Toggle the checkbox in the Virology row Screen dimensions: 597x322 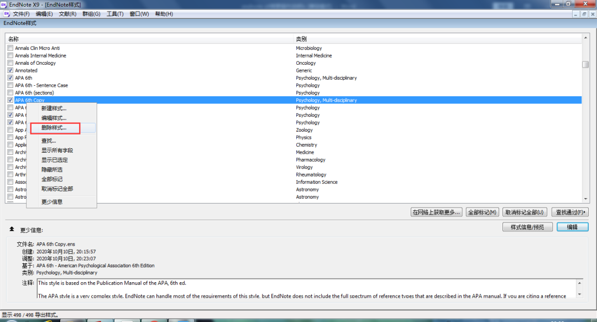[11, 167]
